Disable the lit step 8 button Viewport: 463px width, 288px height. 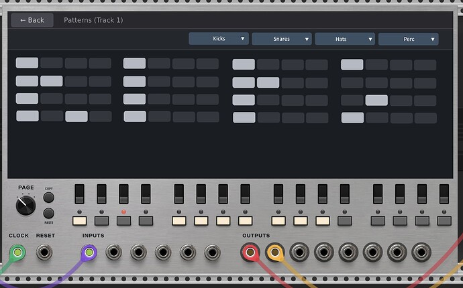(246, 221)
